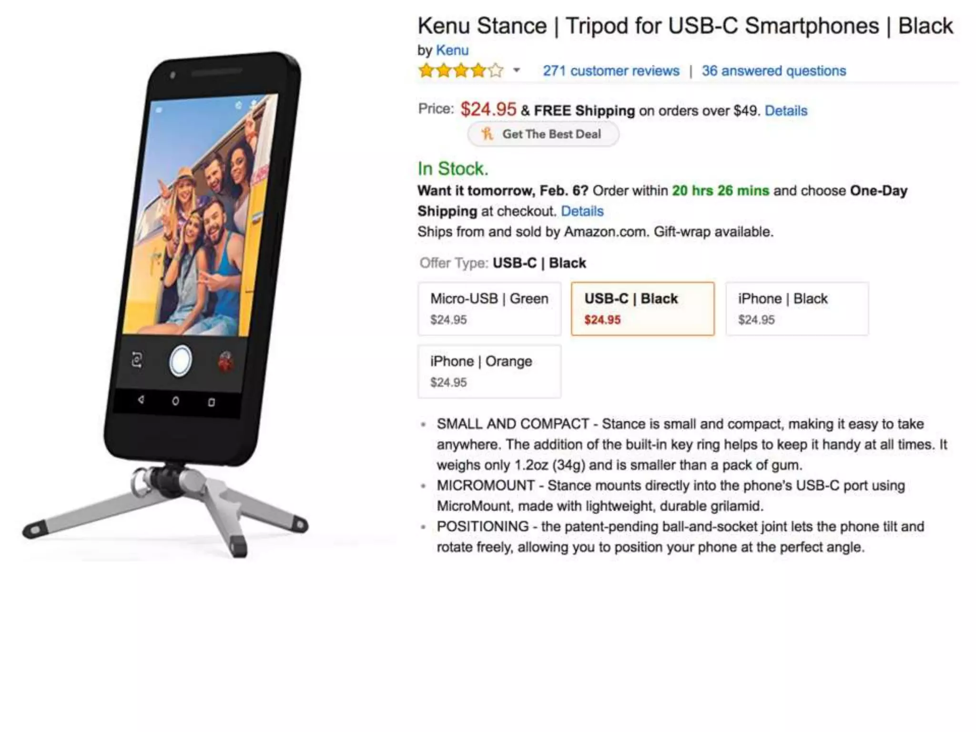This screenshot has height=732, width=976.
Task: Open the 271 customer reviews link
Action: (x=611, y=71)
